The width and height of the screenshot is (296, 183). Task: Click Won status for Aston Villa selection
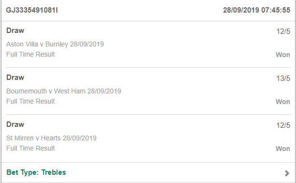(283, 55)
